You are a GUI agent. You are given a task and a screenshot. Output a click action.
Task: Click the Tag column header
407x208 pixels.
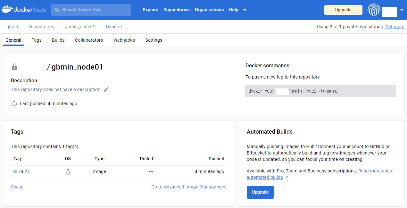coord(17,159)
